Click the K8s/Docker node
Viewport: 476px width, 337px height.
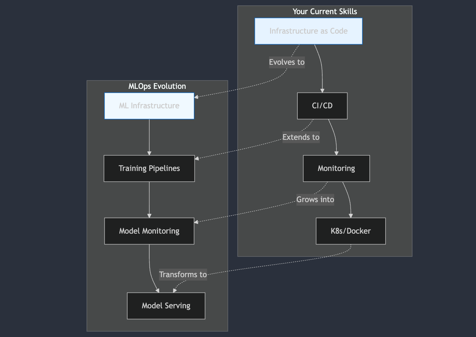350,231
